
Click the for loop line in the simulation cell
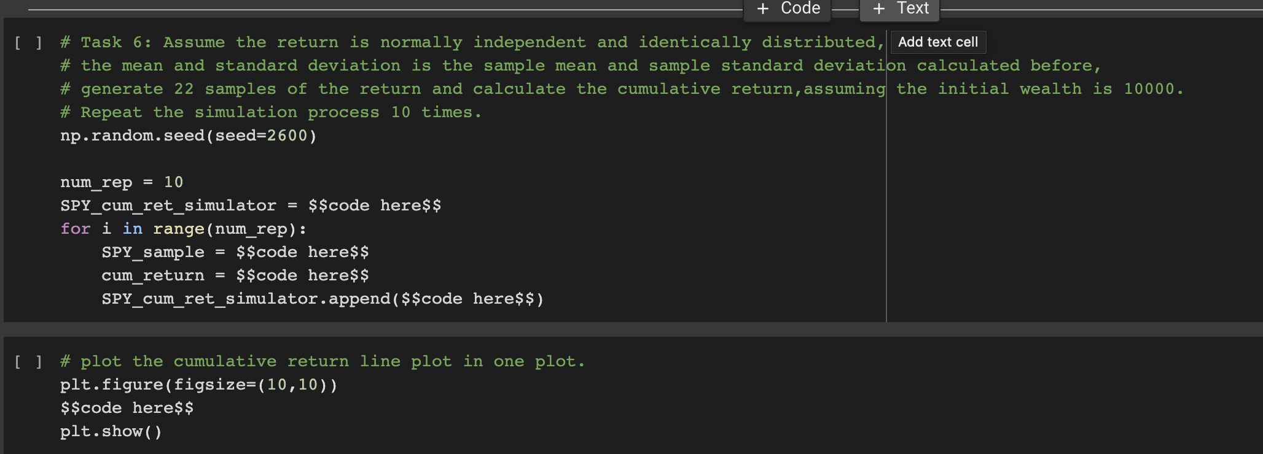point(184,228)
